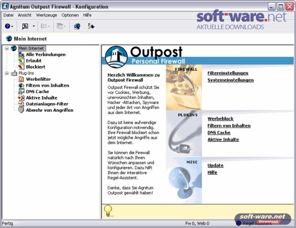Screen dimensions: 296x228
Task: Open the Aktive Inhalte link in welcome page
Action: coord(223,140)
